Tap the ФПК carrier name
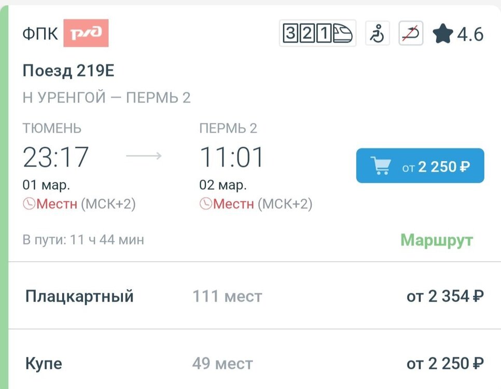 click(40, 34)
